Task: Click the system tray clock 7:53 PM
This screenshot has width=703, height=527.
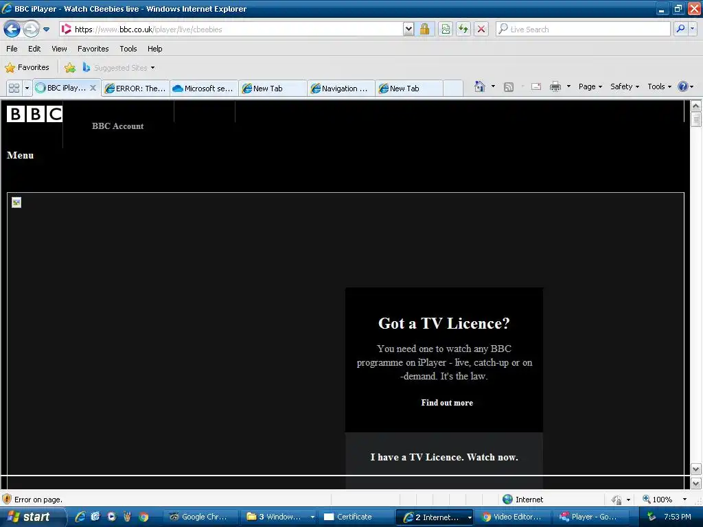Action: [678, 517]
